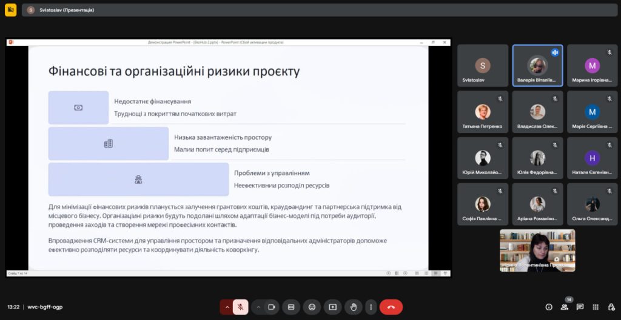Open the emoji reactions picker
Screen dimensions: 621x320
coord(312,307)
